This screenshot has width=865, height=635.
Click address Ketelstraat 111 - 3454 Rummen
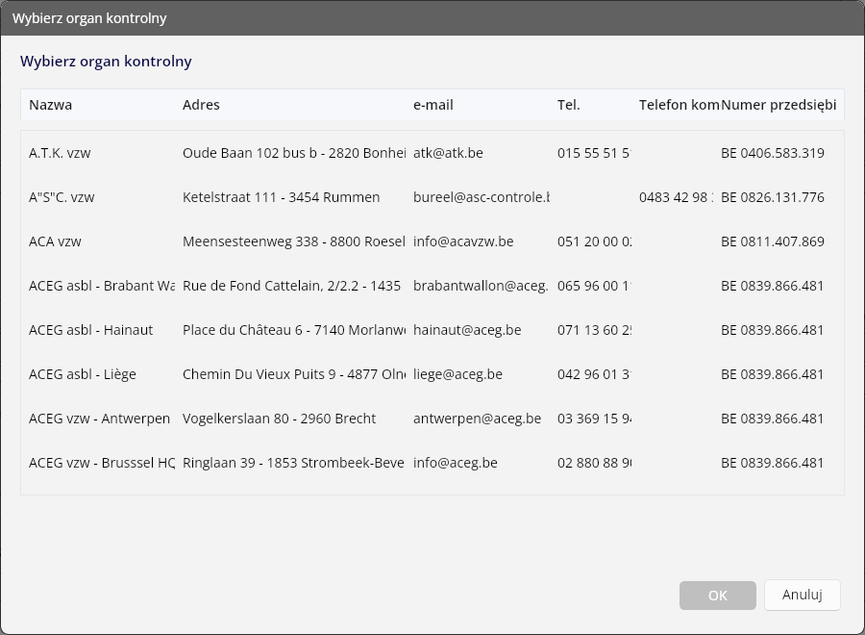pyautogui.click(x=281, y=197)
